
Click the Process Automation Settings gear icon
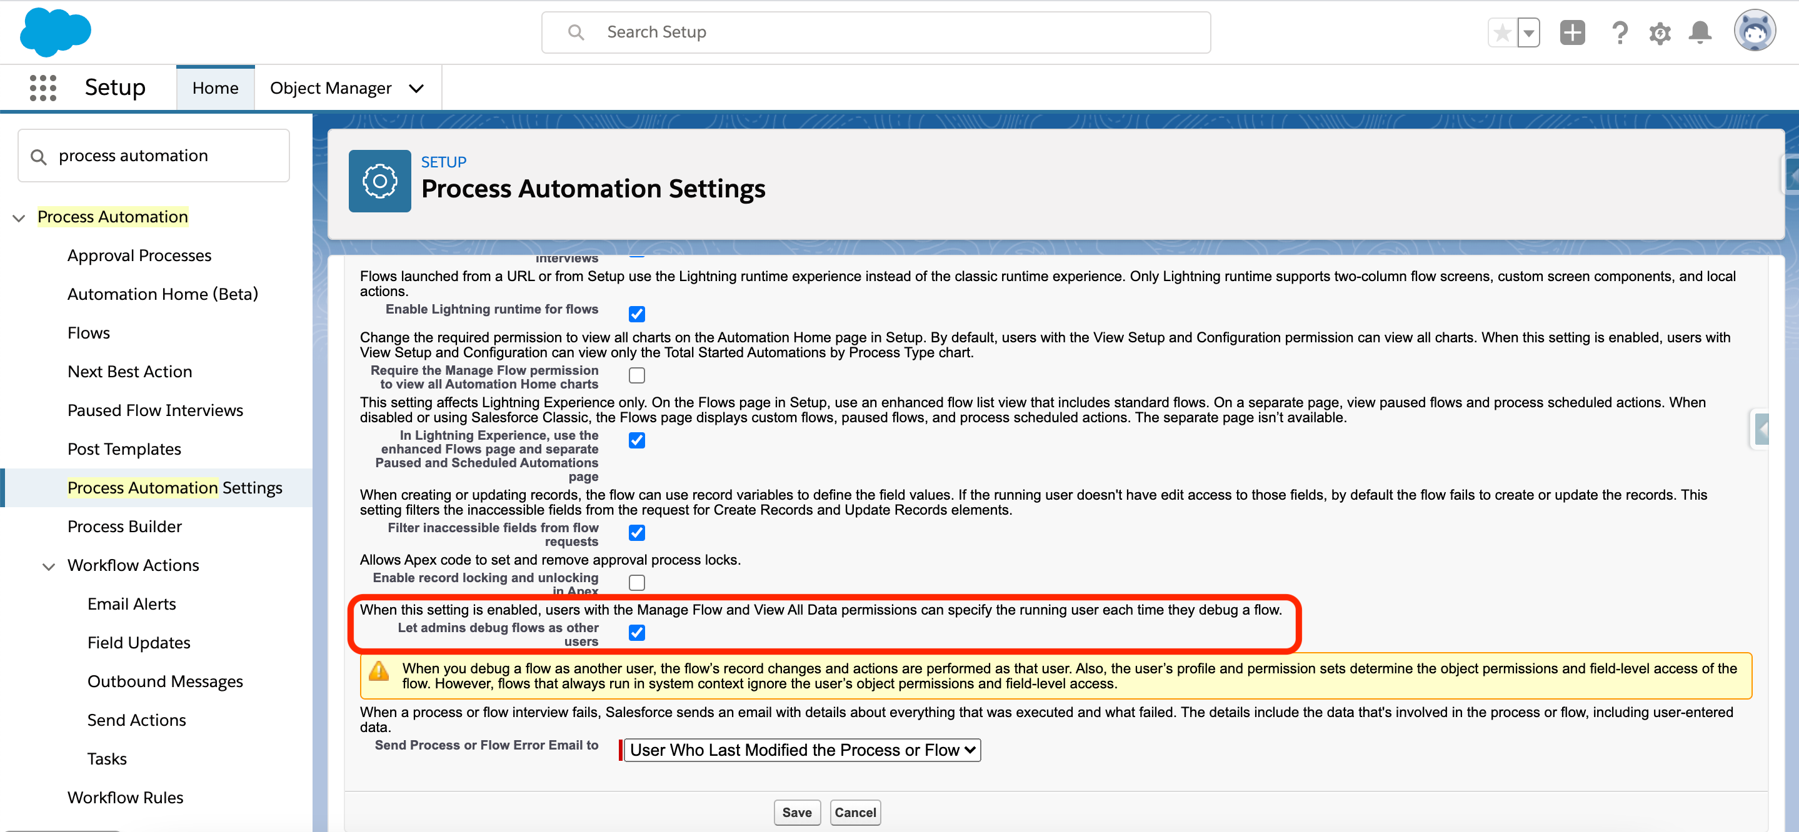click(x=380, y=182)
